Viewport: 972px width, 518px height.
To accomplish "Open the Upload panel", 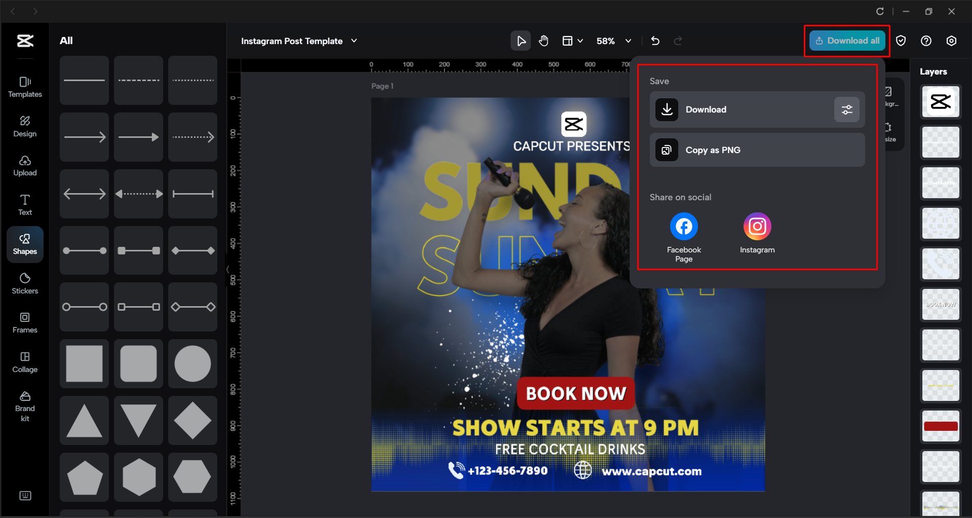I will point(24,165).
